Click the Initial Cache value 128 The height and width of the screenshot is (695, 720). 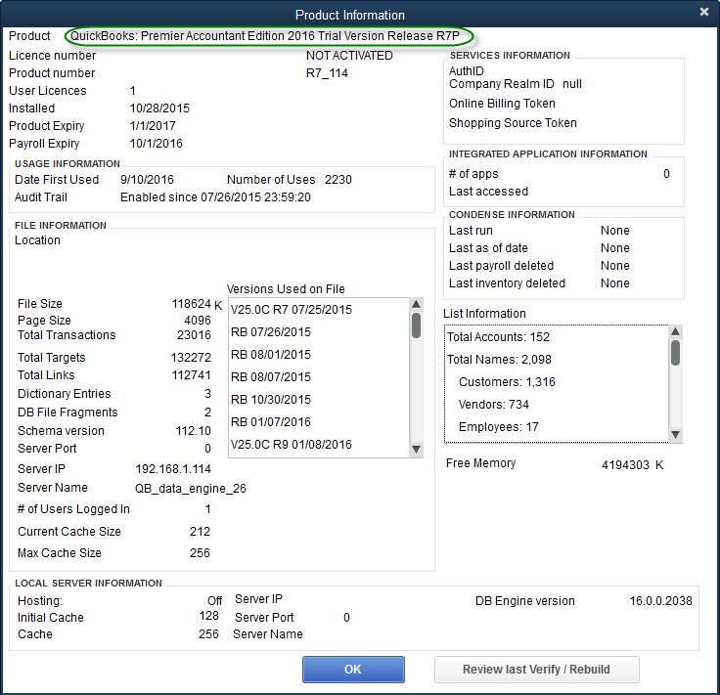point(209,616)
